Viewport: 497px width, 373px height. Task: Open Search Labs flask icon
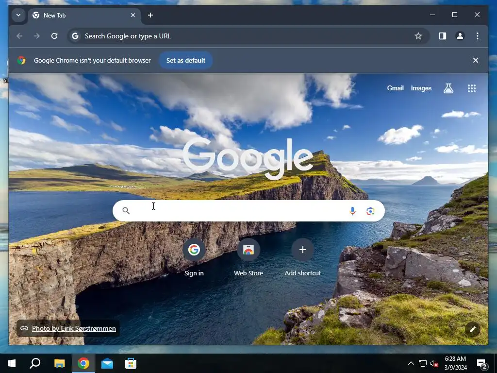tap(448, 88)
